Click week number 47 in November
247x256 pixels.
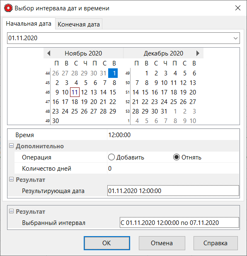pos(48,102)
